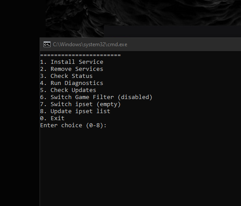Click the '5. Check Updates' line

pyautogui.click(x=68, y=90)
